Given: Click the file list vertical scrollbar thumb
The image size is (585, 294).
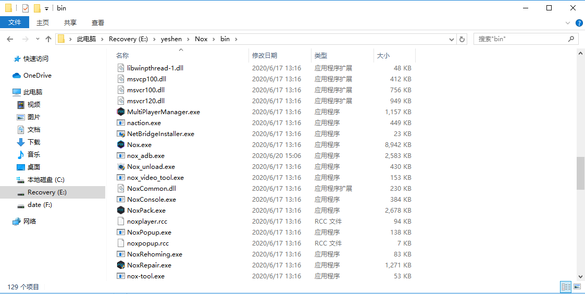Looking at the screenshot, I should click(580, 173).
